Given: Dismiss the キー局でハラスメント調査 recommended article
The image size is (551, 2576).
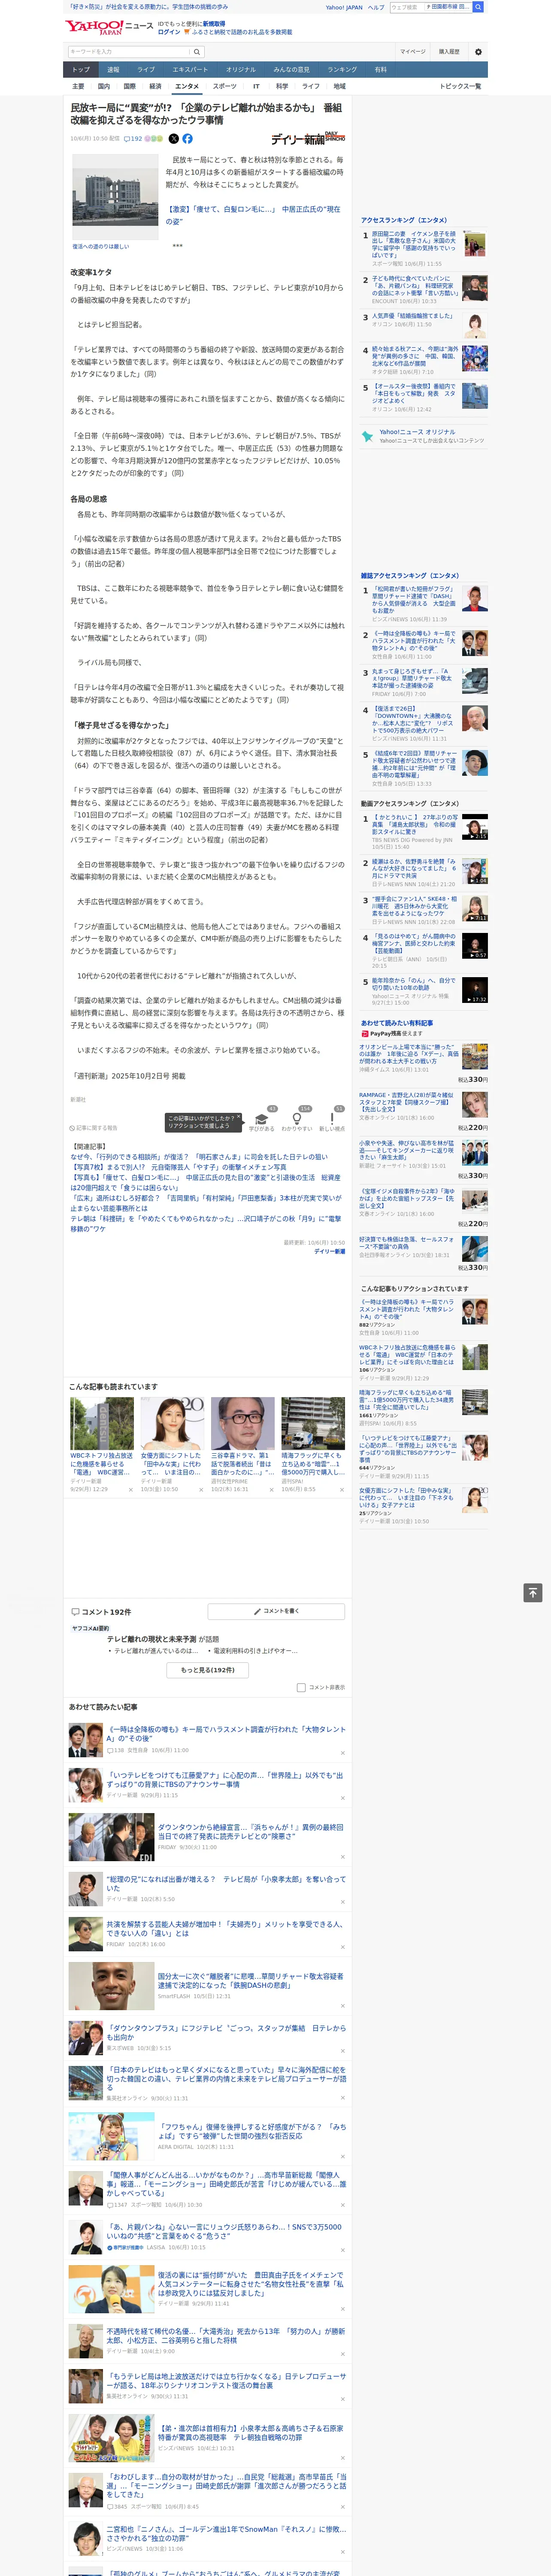Looking at the screenshot, I should point(343,1753).
